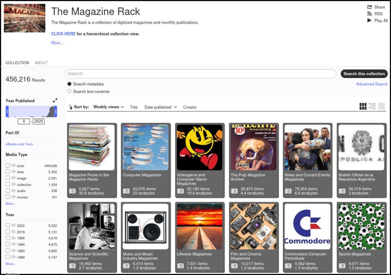This screenshot has width=391, height=275.
Task: Click the left year range slider handle
Action: 7,111
